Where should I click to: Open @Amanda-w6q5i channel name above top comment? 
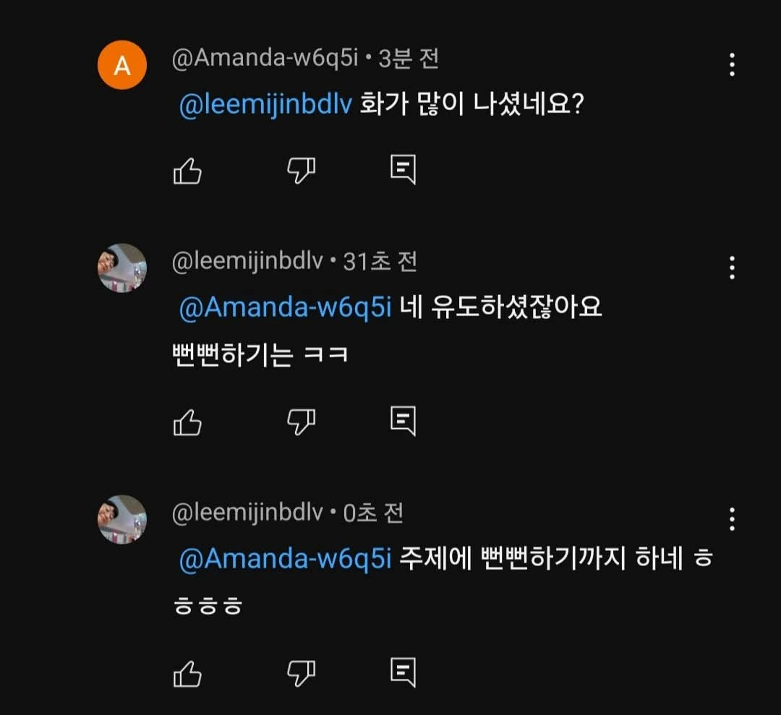(x=265, y=59)
